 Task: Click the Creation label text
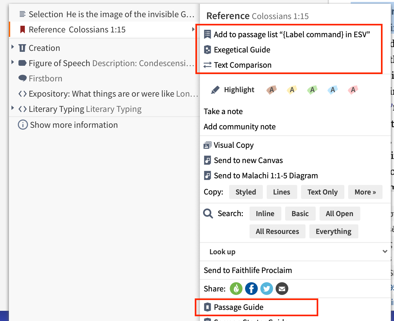(x=44, y=48)
